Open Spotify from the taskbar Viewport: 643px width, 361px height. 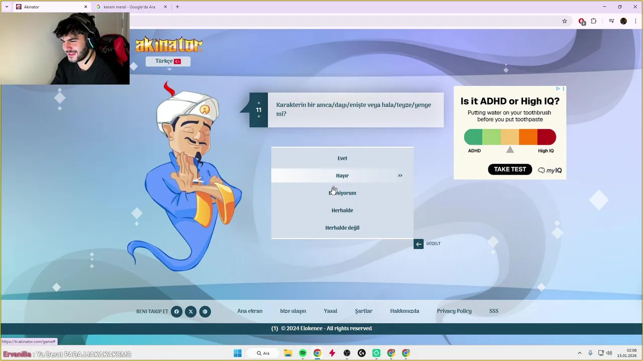[x=302, y=353]
